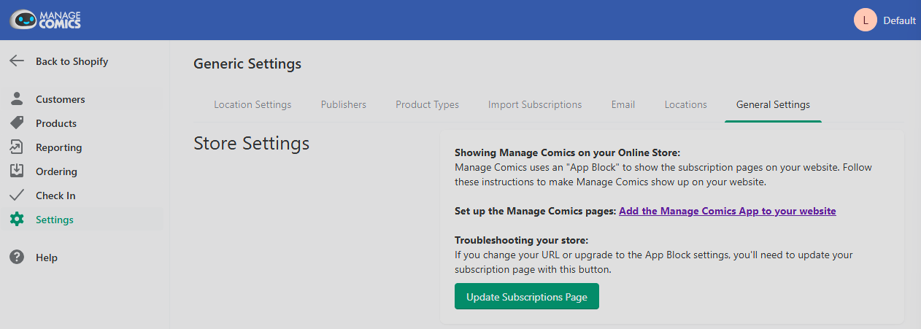Switch to the Location Settings tab
The width and height of the screenshot is (921, 329).
click(x=253, y=104)
